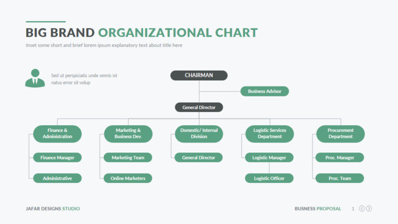Select Logistic Services Department node
Viewport: 398px width, 224px height.
pos(269,134)
